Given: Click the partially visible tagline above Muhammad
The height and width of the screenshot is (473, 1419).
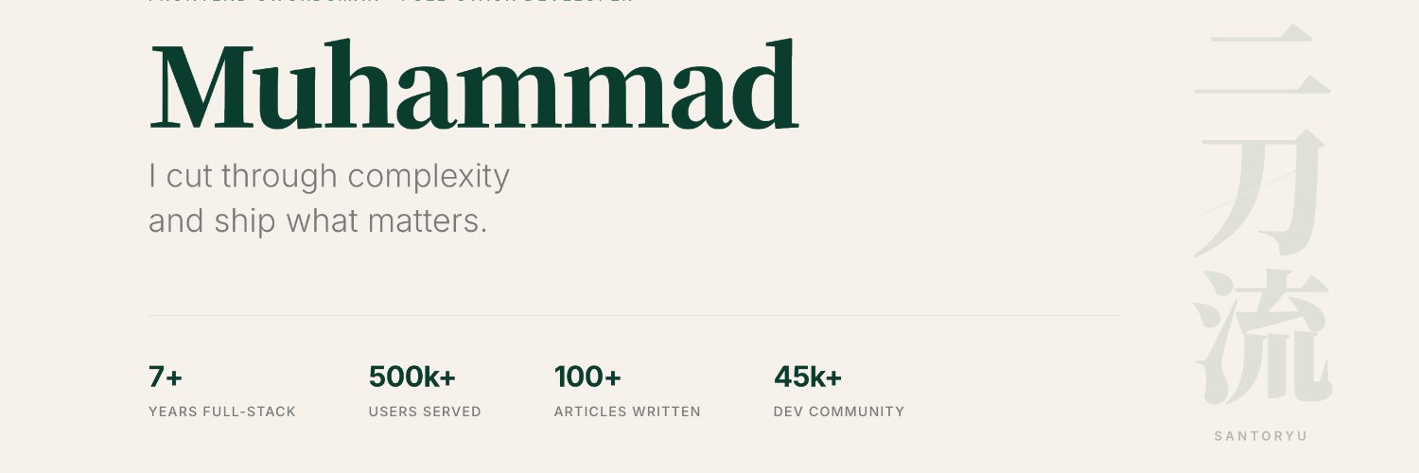Looking at the screenshot, I should [x=391, y=2].
